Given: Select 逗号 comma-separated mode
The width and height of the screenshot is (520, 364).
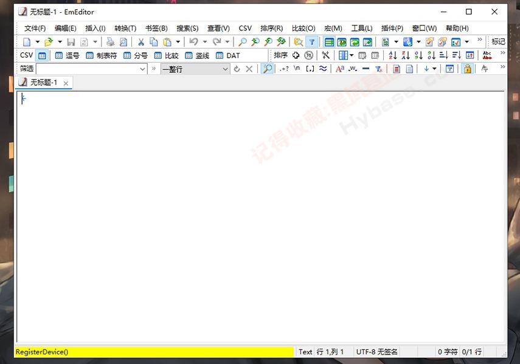Looking at the screenshot, I should [68, 56].
